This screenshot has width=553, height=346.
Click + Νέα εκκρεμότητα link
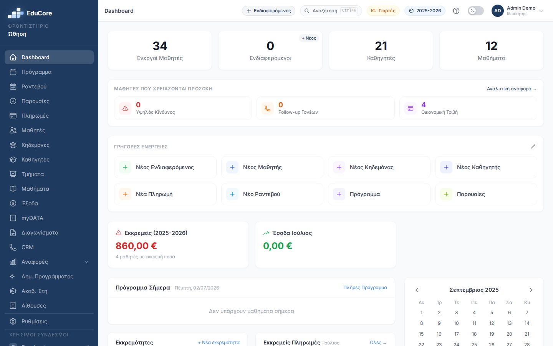point(219,343)
